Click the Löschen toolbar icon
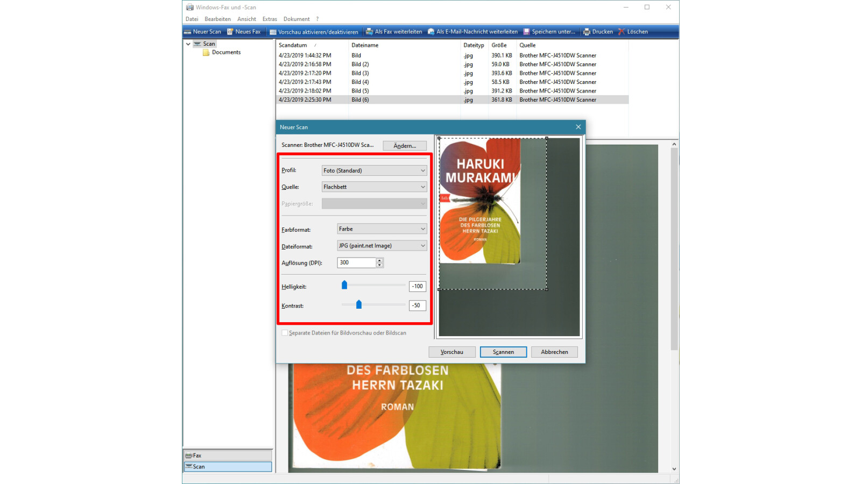This screenshot has height=484, width=861. pos(622,32)
